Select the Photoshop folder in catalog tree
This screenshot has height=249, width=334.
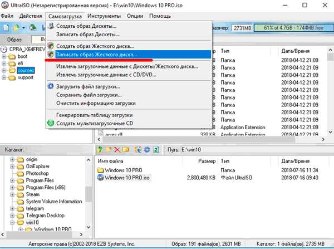(37, 173)
